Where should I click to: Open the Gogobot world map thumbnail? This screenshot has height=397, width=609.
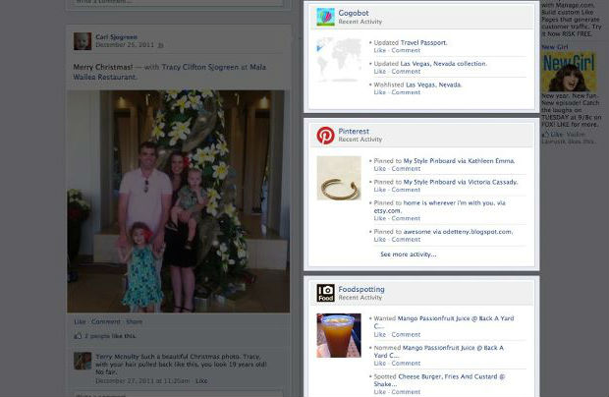point(338,59)
